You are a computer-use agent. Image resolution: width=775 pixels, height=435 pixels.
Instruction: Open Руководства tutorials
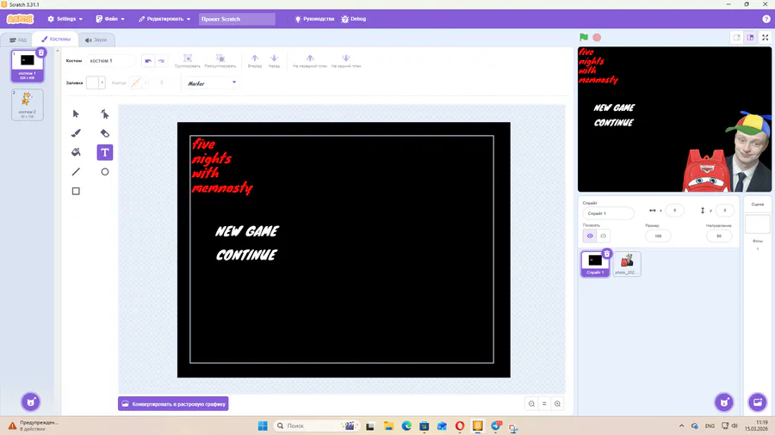[x=313, y=19]
